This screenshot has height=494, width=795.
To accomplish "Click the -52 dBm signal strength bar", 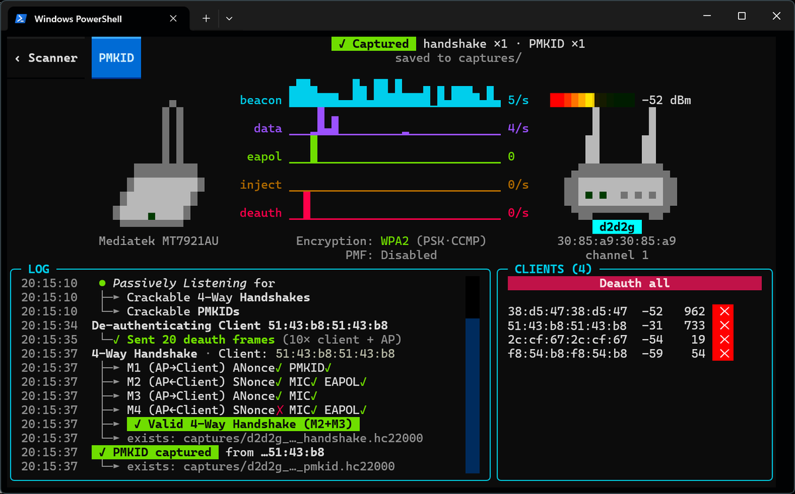I will tap(592, 100).
